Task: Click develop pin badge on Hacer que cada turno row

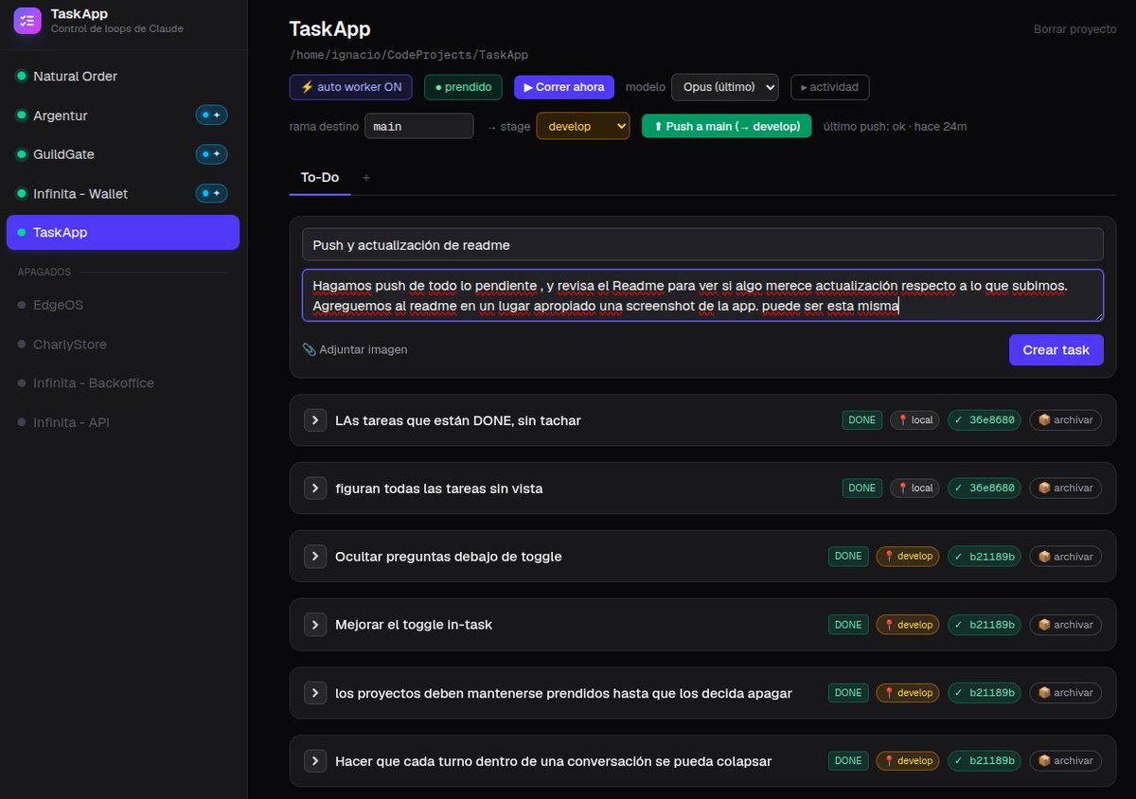Action: (908, 761)
